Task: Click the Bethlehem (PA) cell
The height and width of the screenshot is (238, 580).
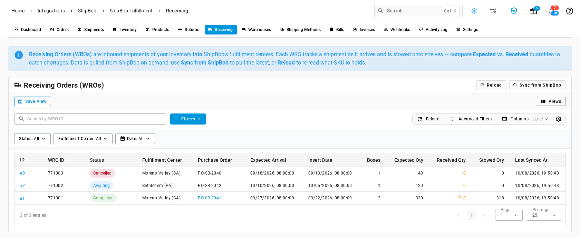Action: click(x=157, y=186)
